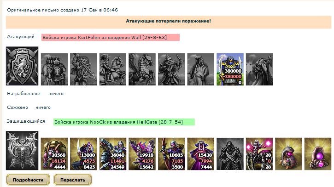The height and width of the screenshot is (187, 334).
Task: Open defender NooCk's HellGate domain link
Action: pyautogui.click(x=124, y=122)
